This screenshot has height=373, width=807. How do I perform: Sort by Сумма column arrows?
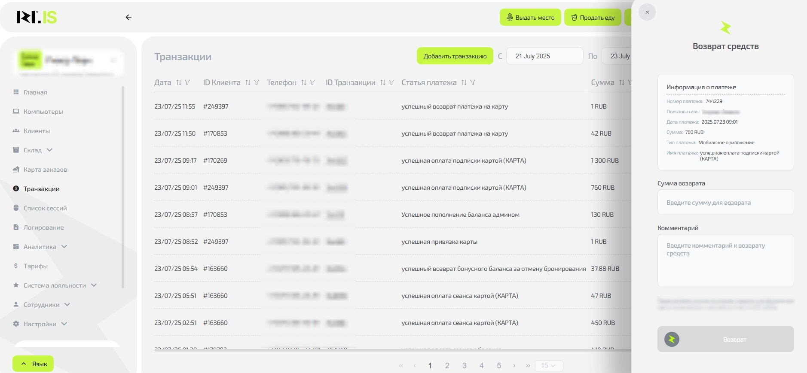point(621,82)
